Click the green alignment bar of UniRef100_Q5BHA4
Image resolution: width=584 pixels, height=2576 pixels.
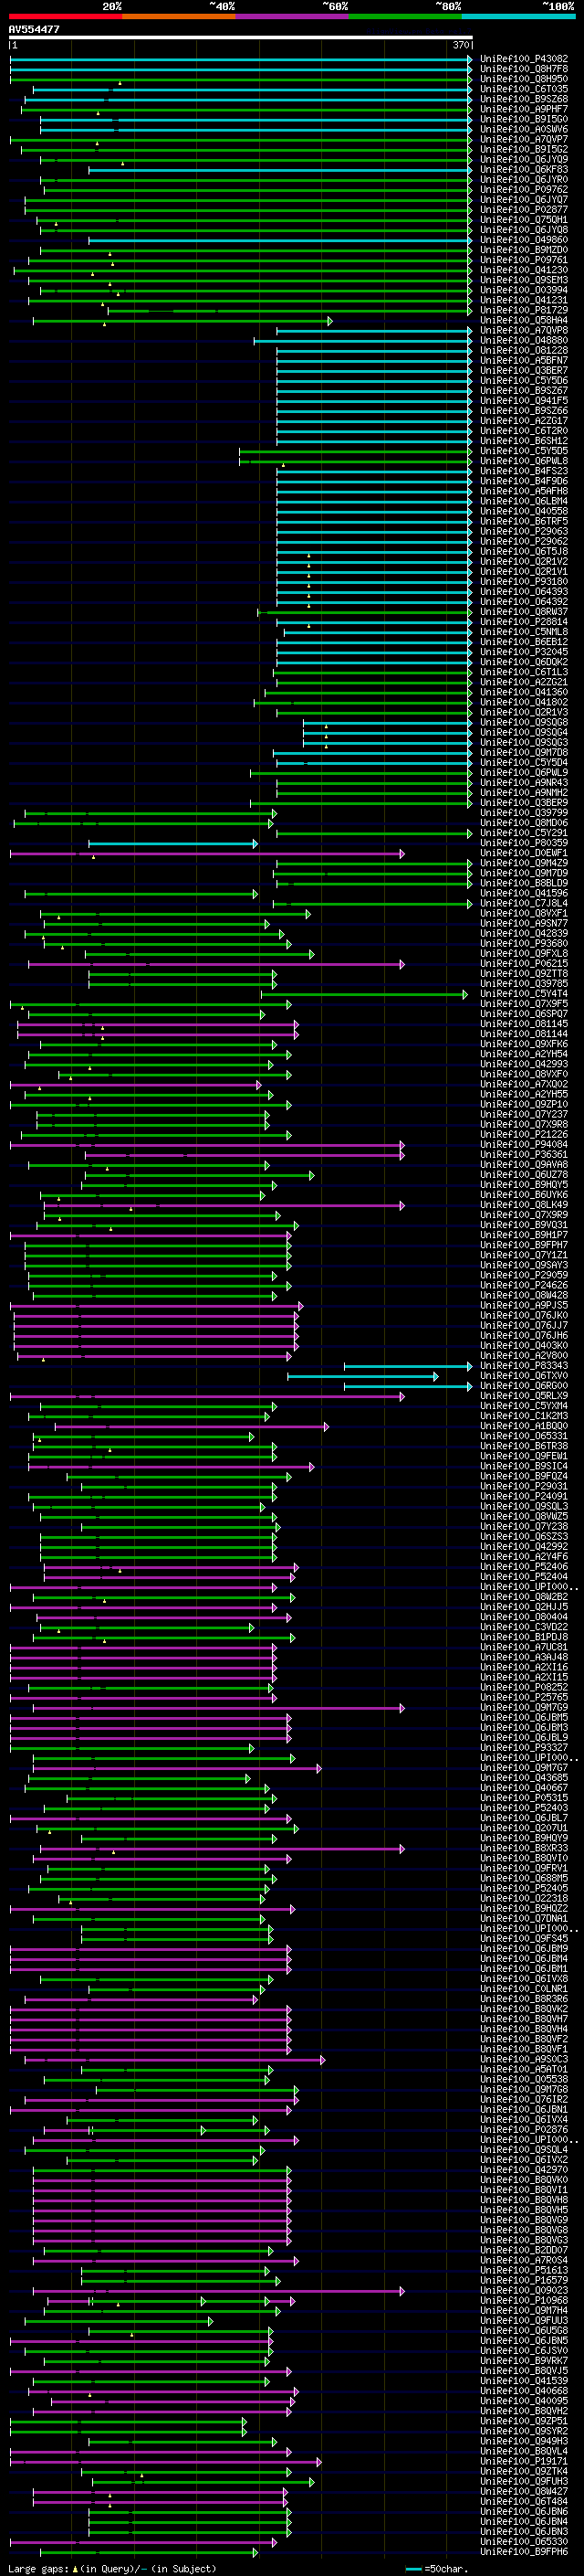pyautogui.click(x=182, y=321)
